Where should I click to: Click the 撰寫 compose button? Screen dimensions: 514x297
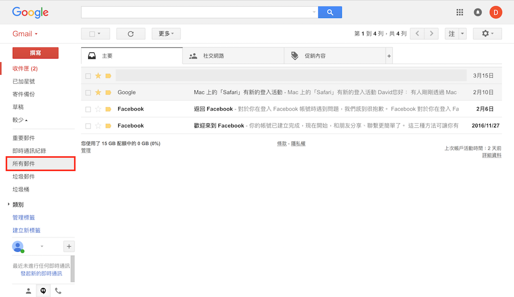pyautogui.click(x=35, y=53)
